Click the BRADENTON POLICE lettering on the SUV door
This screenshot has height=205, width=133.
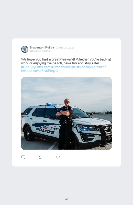pyautogui.click(x=47, y=130)
